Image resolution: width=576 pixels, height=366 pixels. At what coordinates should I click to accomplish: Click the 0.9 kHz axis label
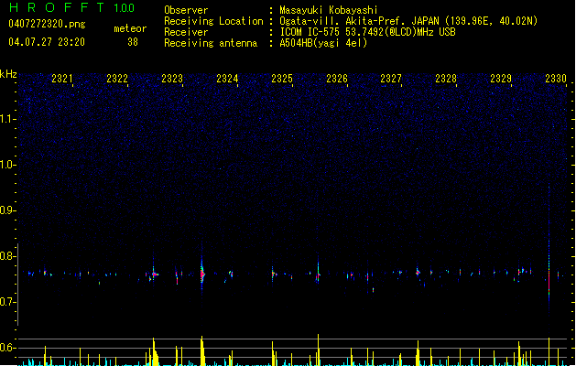pos(8,210)
